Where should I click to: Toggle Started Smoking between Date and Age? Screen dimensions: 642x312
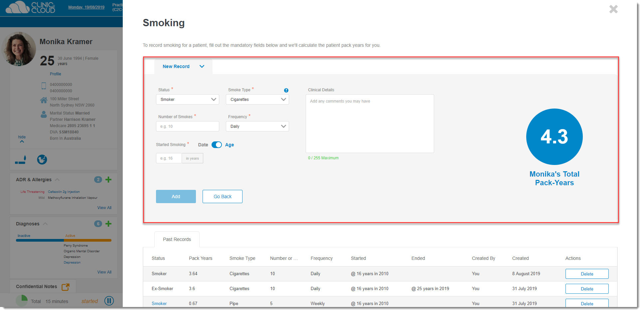[x=217, y=145]
